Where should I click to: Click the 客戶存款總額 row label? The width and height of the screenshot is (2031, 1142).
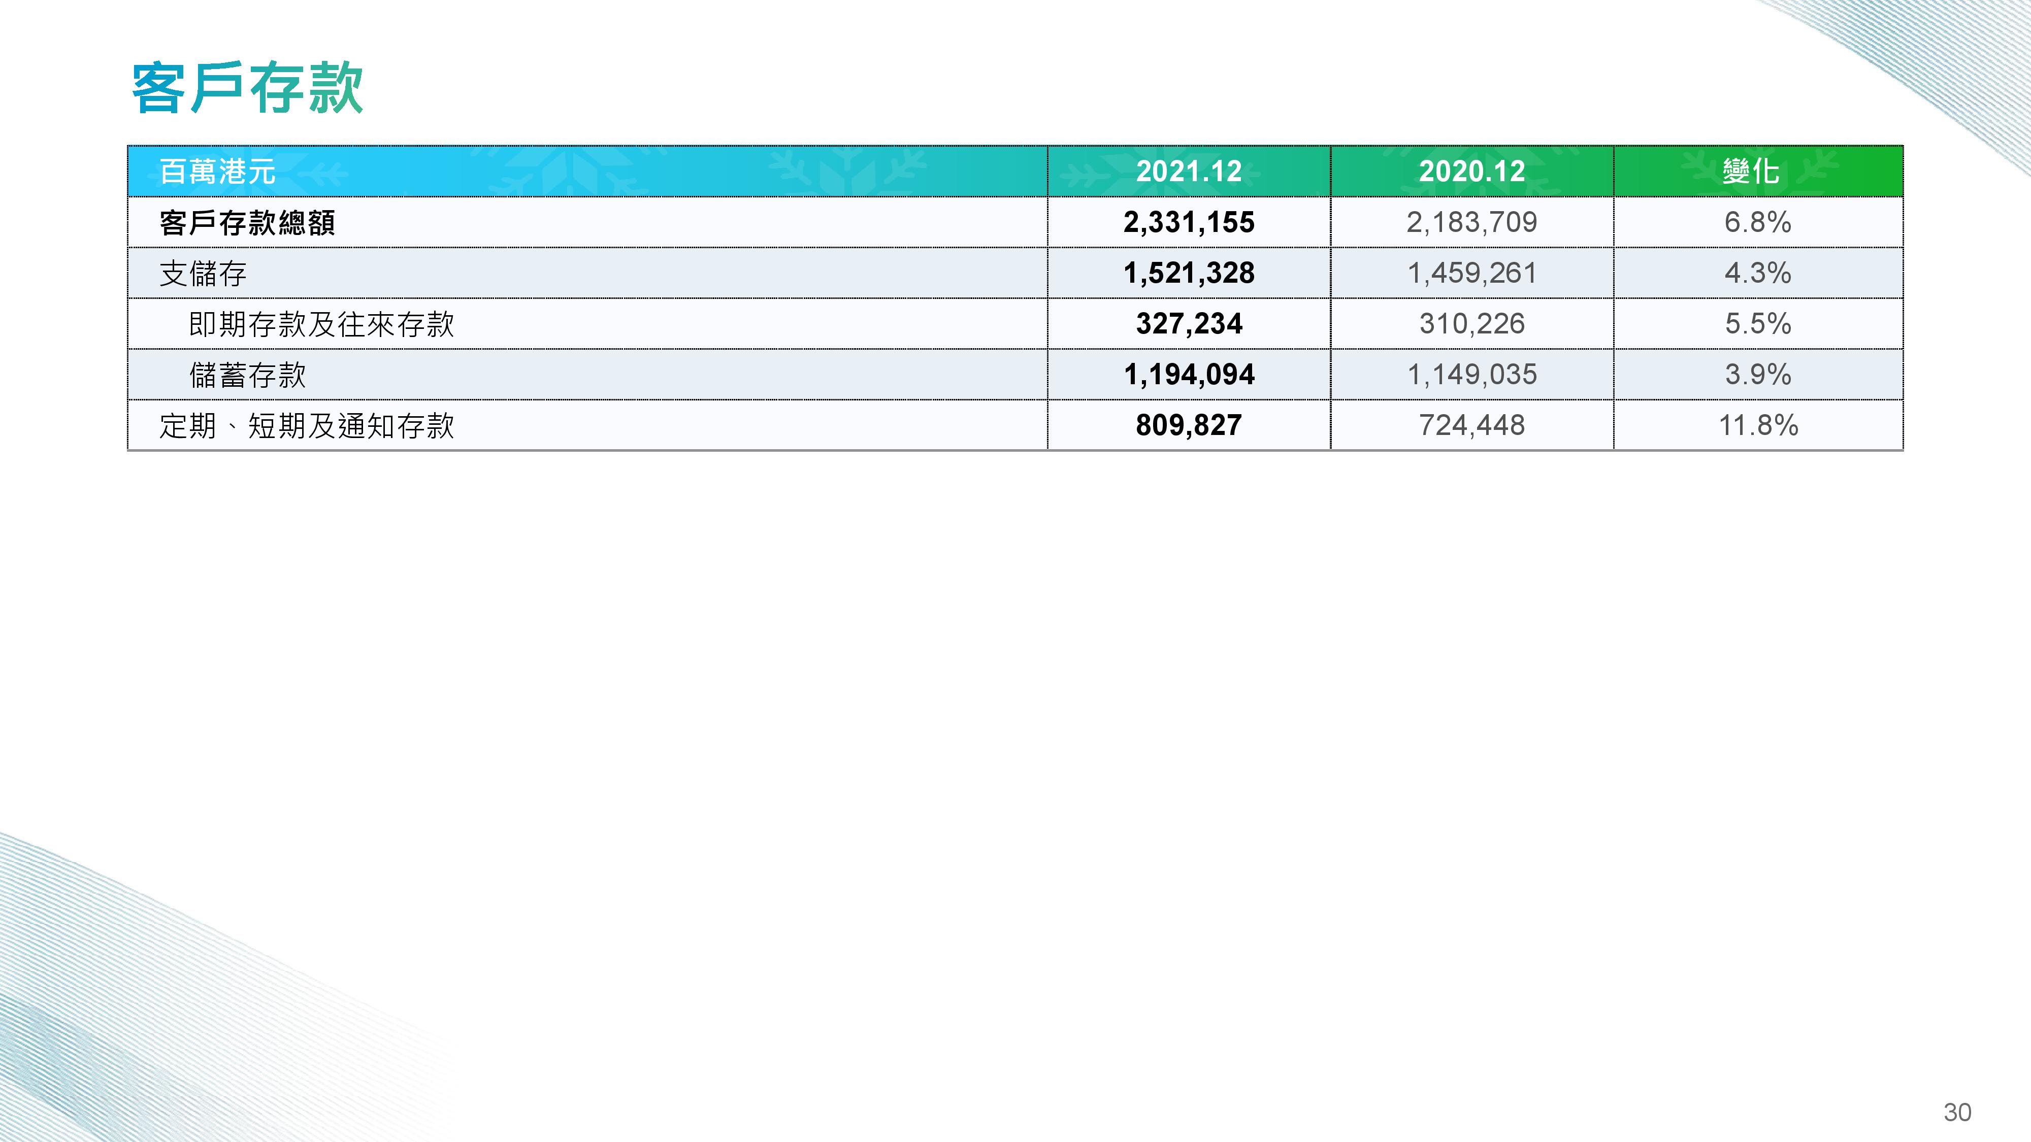click(x=247, y=222)
